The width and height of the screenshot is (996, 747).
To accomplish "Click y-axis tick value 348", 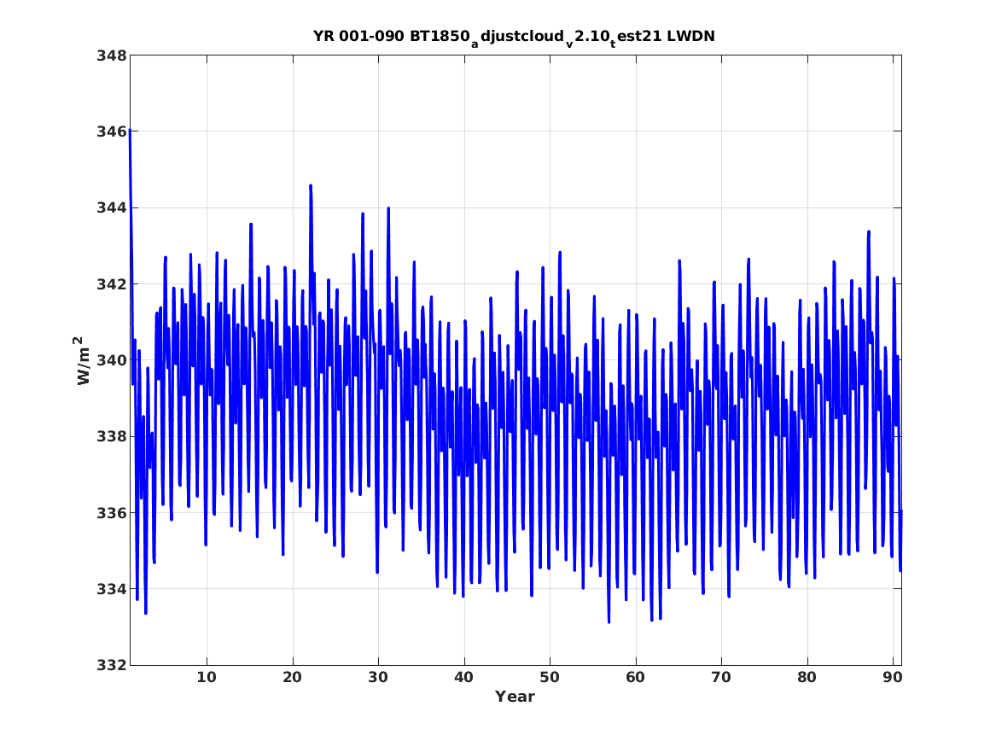I will 112,55.
